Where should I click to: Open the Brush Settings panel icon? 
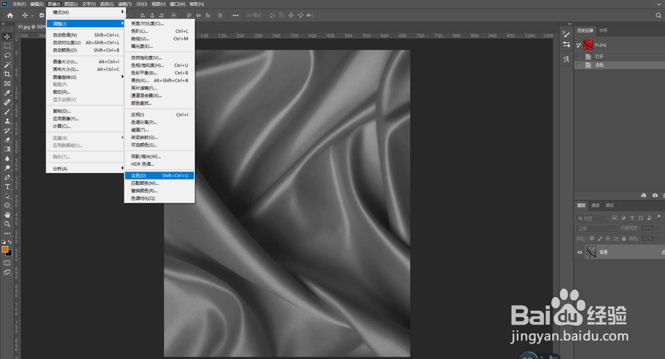(566, 34)
